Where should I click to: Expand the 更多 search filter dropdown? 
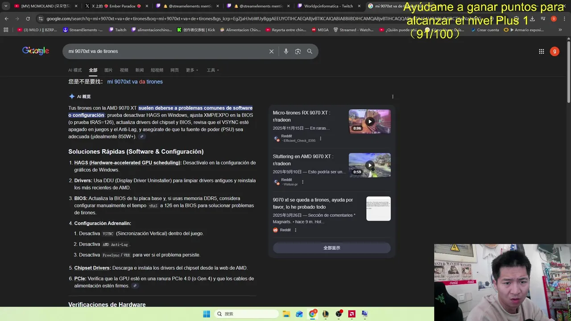pos(192,70)
